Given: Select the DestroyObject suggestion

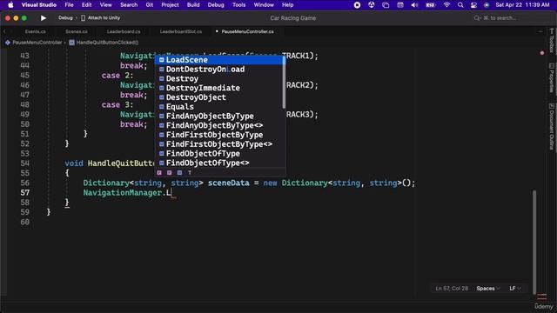Looking at the screenshot, I should (x=219, y=97).
